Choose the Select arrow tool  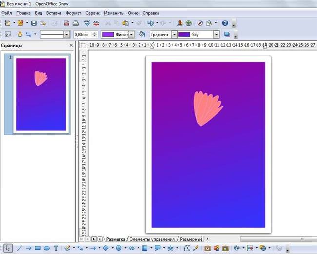pyautogui.click(x=8, y=248)
